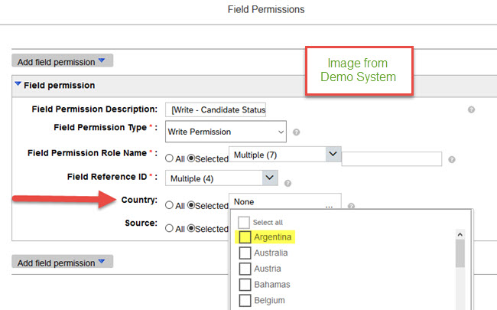Click help icon beside Role Name field
The width and height of the screenshot is (497, 310).
click(x=452, y=160)
